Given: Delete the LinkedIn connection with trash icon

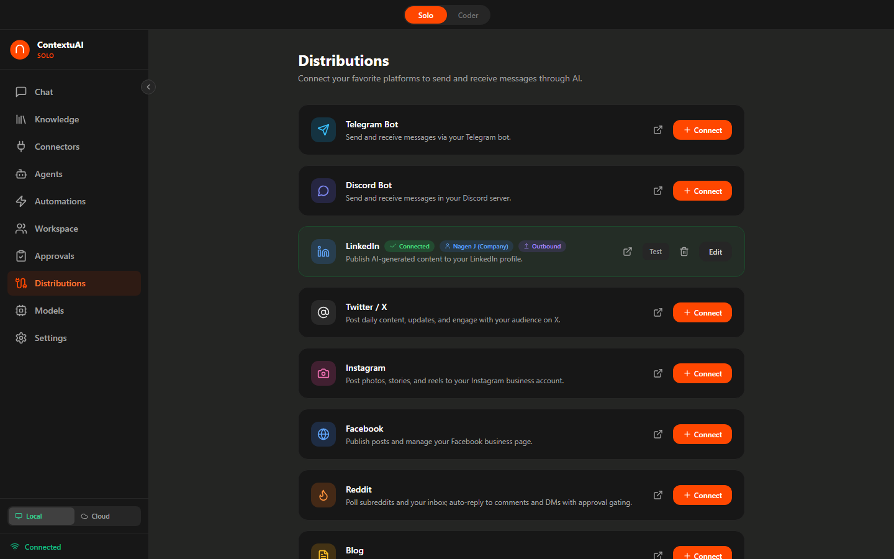Looking at the screenshot, I should [x=684, y=252].
